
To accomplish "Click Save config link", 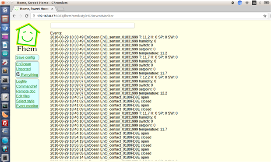I will 25,57.
